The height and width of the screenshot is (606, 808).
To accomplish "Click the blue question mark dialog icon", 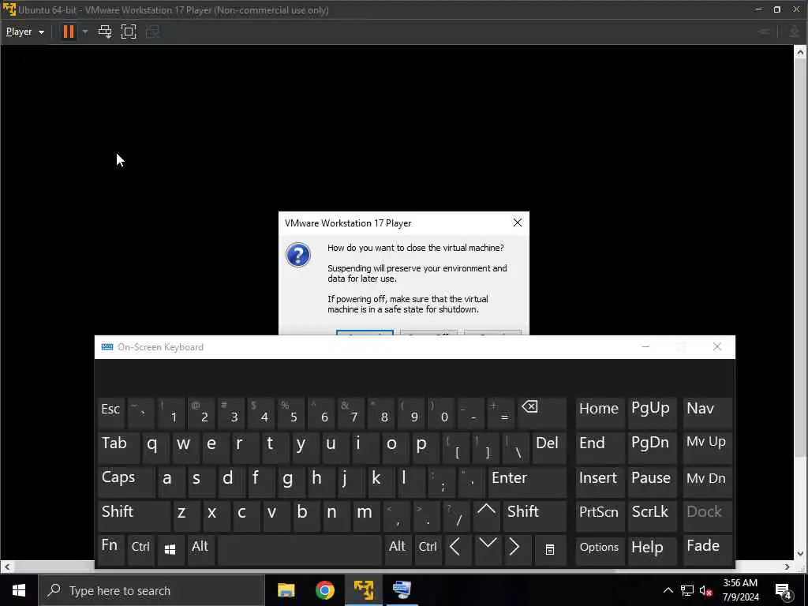I will point(298,255).
